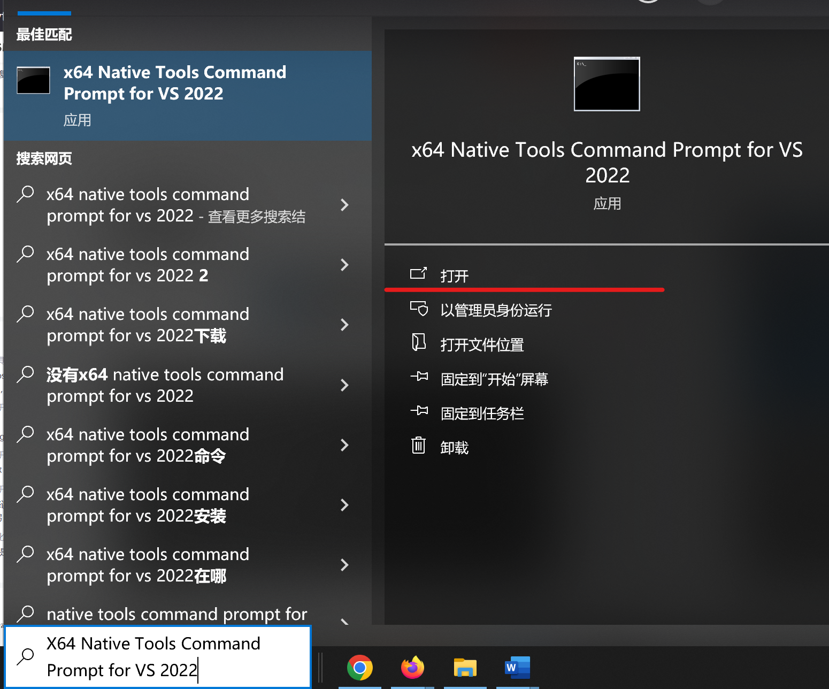The height and width of the screenshot is (689, 829).
Task: Click the command prompt app preview thumbnail
Action: [606, 83]
